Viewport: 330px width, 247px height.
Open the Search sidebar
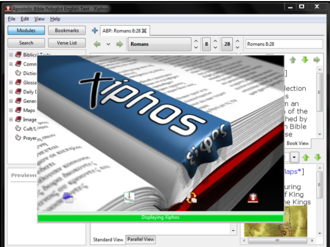pyautogui.click(x=26, y=43)
